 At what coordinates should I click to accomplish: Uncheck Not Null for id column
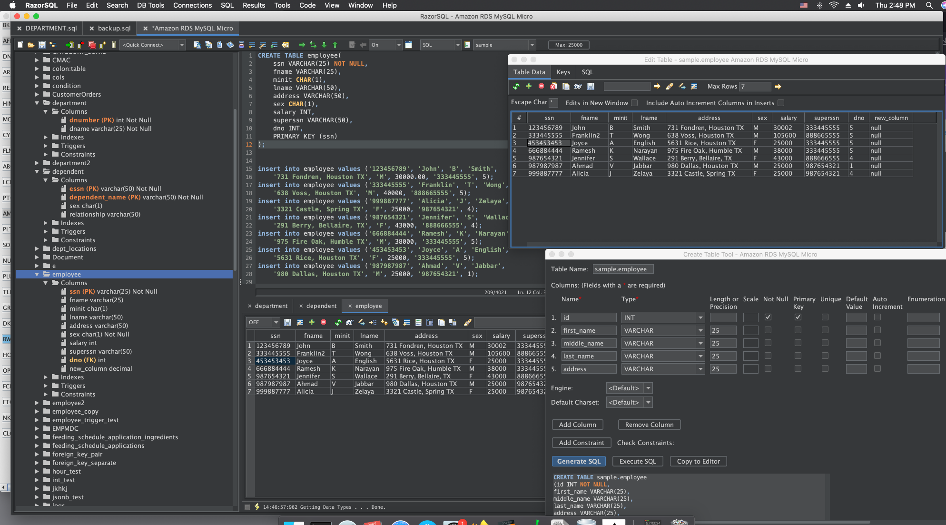point(768,317)
